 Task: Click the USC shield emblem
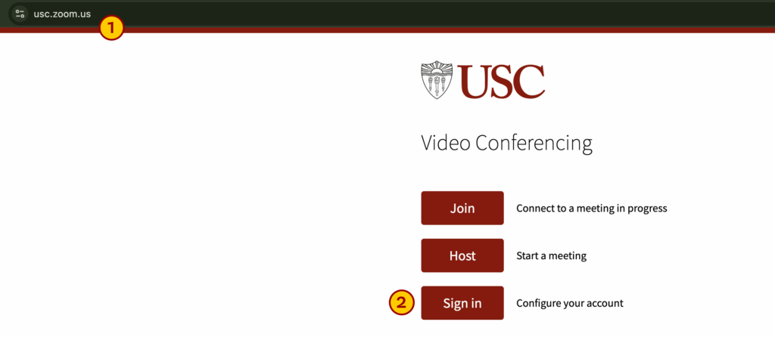point(437,81)
